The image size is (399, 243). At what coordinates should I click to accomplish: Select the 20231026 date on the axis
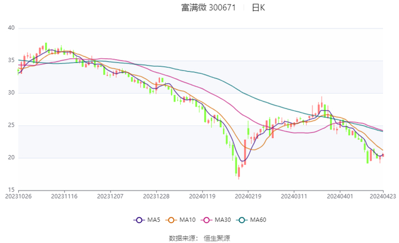click(19, 196)
